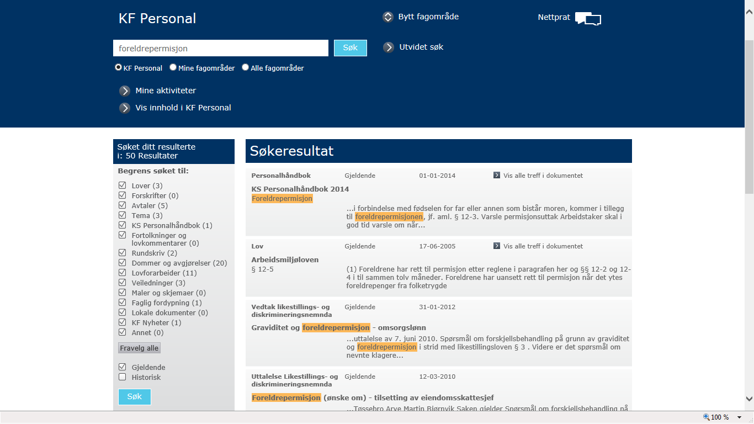This screenshot has width=754, height=424.
Task: Click the Vis innhold i KF Personal arrow icon
Action: [x=125, y=108]
